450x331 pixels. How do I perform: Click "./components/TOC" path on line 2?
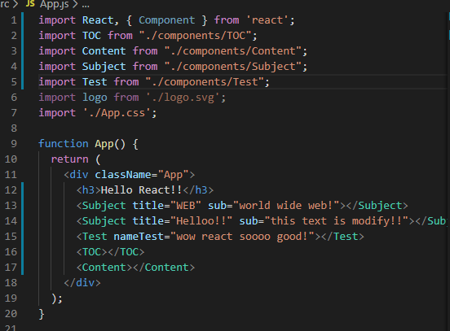coord(195,36)
